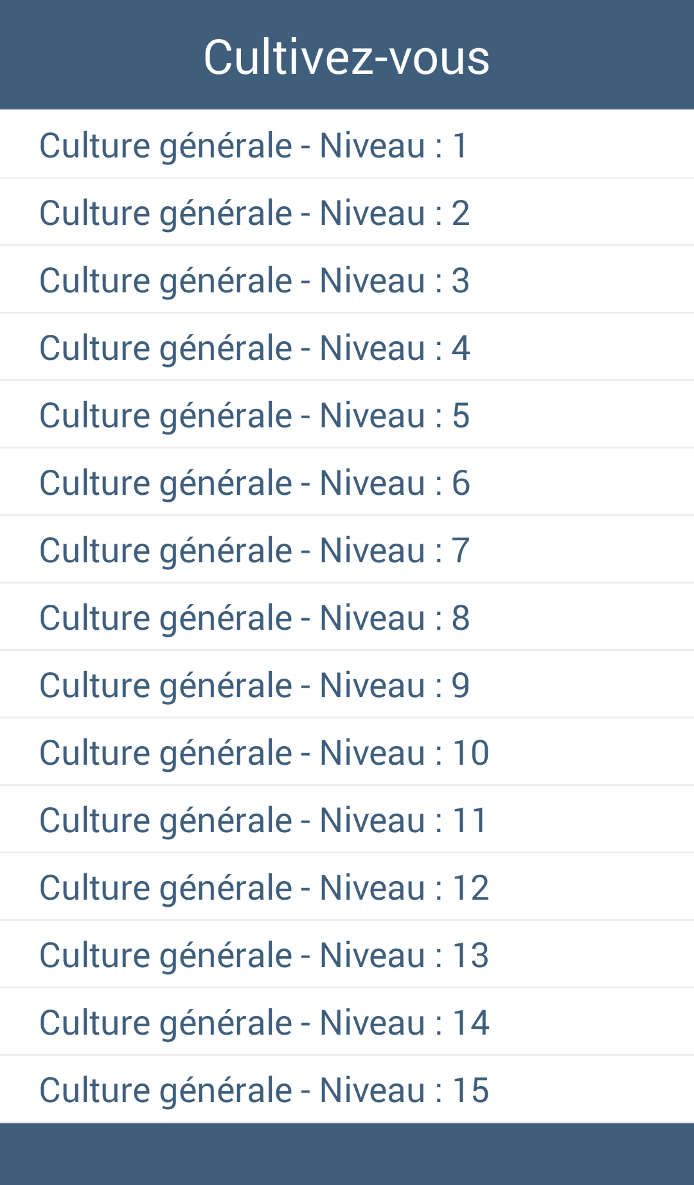The image size is (694, 1185).
Task: Choose Culture générale Niveau 4
Action: 347,347
